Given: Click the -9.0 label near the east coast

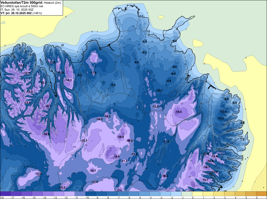Looking at the screenshot, I should click(x=226, y=99).
